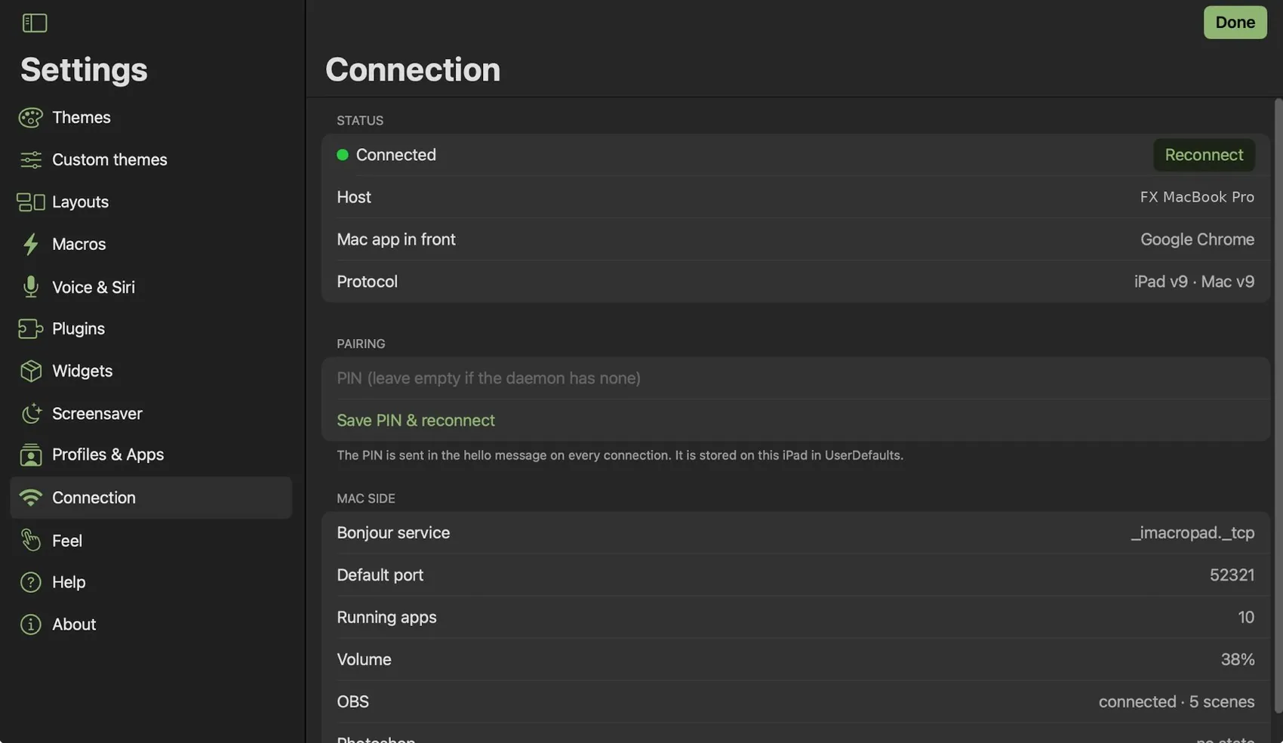Screen dimensions: 1283x743
Task: Click the Themes palette icon
Action: click(31, 118)
